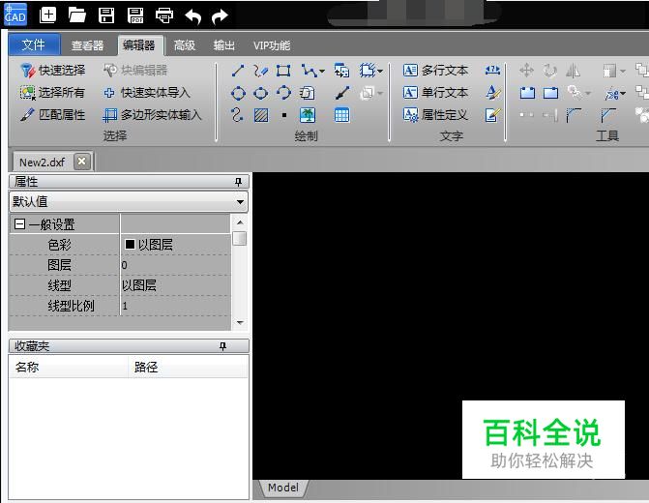
Task: Click the fillet corner icon in 工具 group
Action: (x=574, y=115)
